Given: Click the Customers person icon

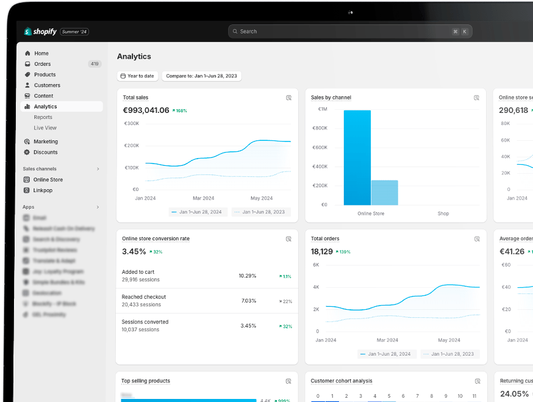Looking at the screenshot, I should [x=27, y=85].
